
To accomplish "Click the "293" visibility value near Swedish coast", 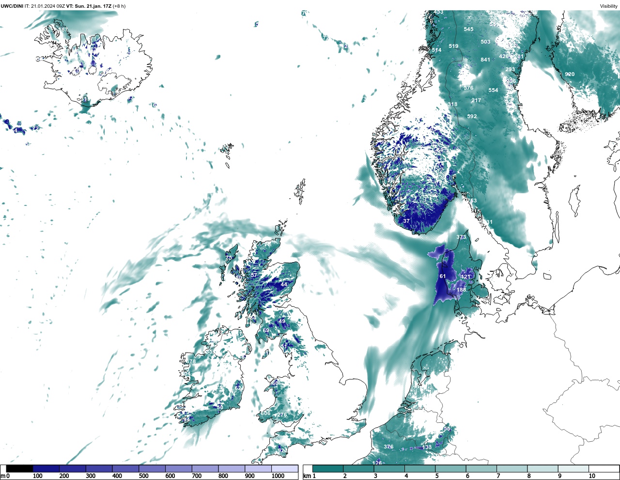I will tap(510, 69).
